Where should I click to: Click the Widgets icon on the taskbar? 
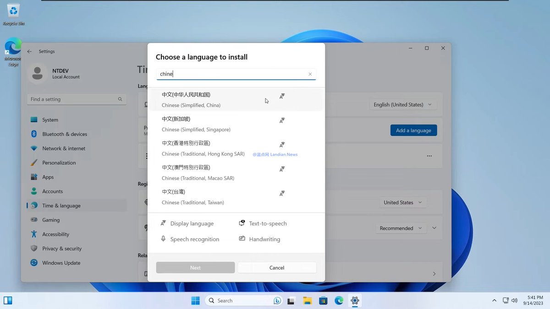point(8,300)
